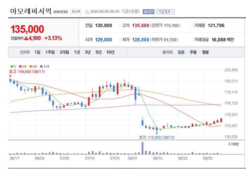Click the 실시간 real-time button
Viewport: 246px width, 169px height.
tap(149, 12)
